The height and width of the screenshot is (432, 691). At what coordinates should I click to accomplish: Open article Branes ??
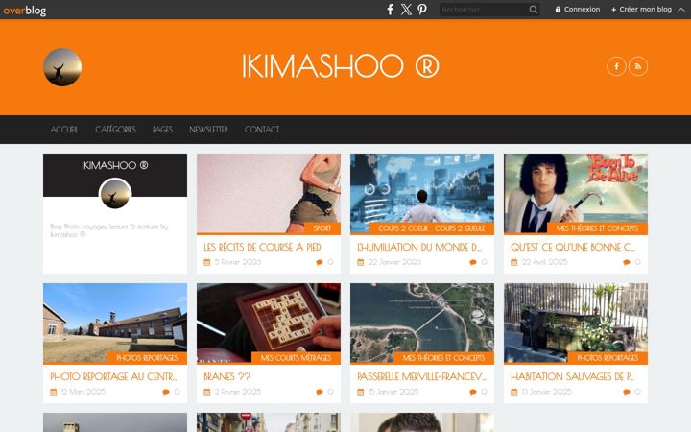226,376
